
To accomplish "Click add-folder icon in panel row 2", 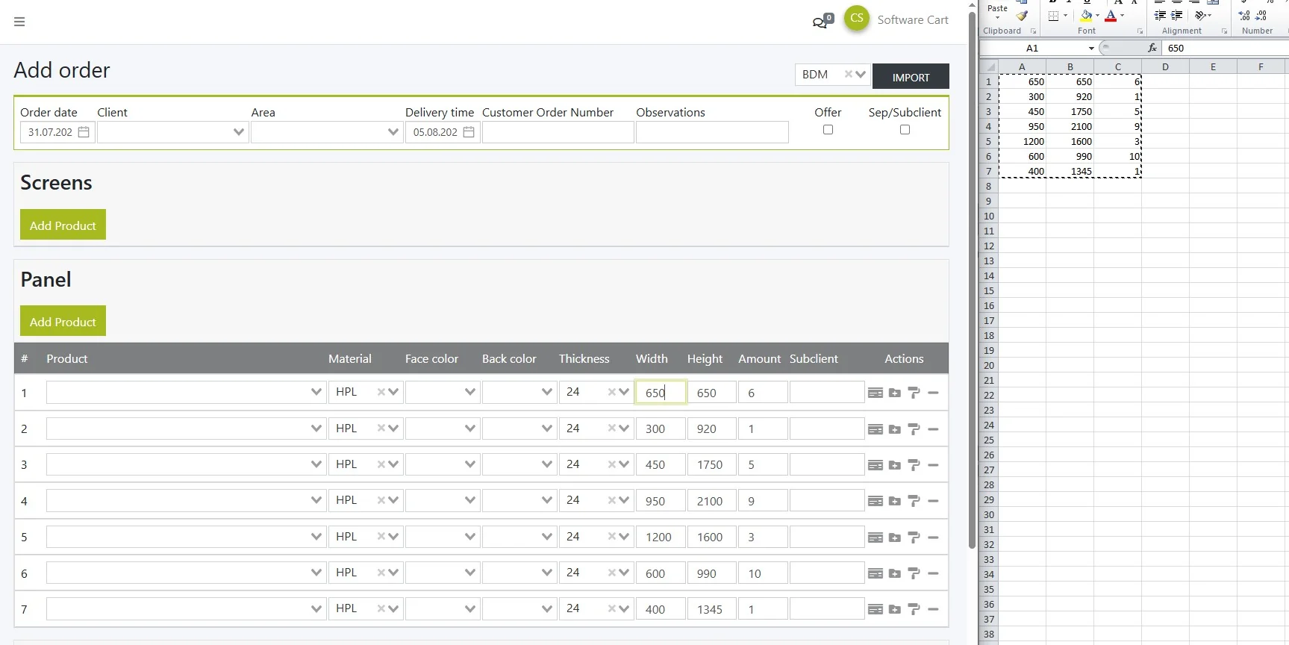I will coord(895,429).
